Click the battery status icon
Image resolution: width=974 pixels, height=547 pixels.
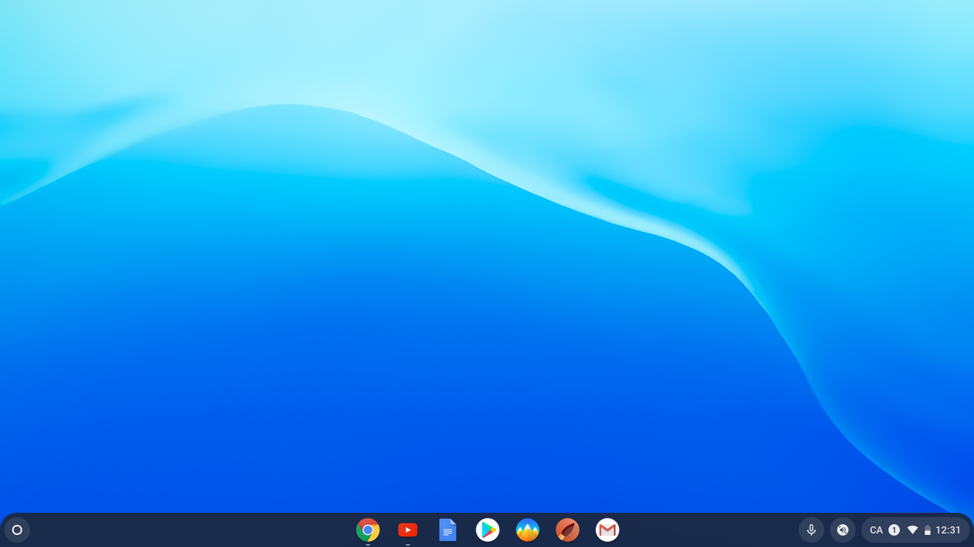[928, 530]
